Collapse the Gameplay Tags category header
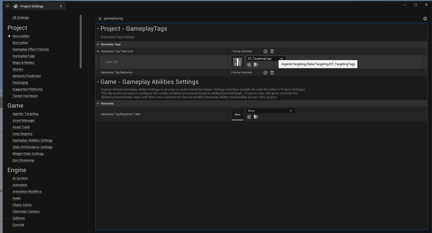The height and width of the screenshot is (233, 432). 98,44
